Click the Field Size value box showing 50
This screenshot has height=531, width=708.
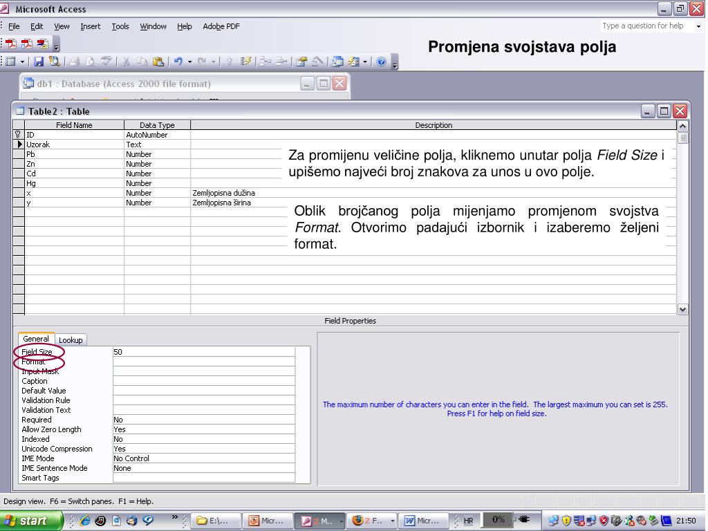coord(204,352)
